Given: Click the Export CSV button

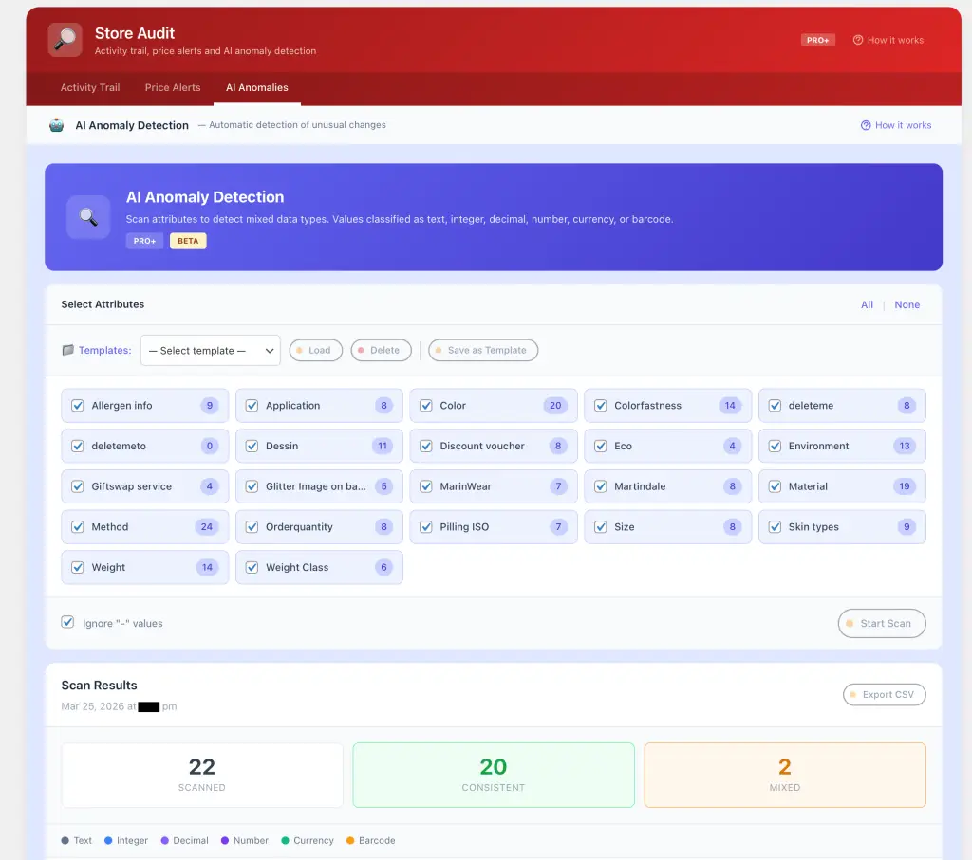Looking at the screenshot, I should point(884,695).
